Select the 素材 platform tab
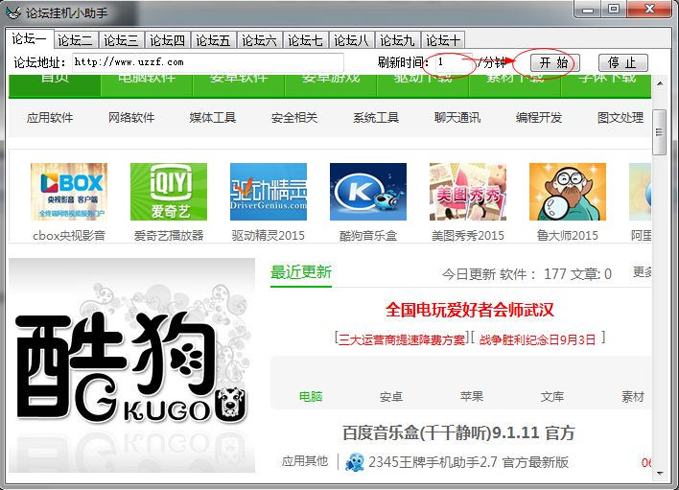Image resolution: width=679 pixels, height=490 pixels. coord(633,396)
